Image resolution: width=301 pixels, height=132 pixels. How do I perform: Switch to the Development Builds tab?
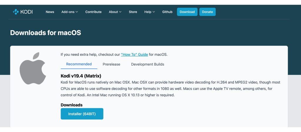[x=148, y=64]
